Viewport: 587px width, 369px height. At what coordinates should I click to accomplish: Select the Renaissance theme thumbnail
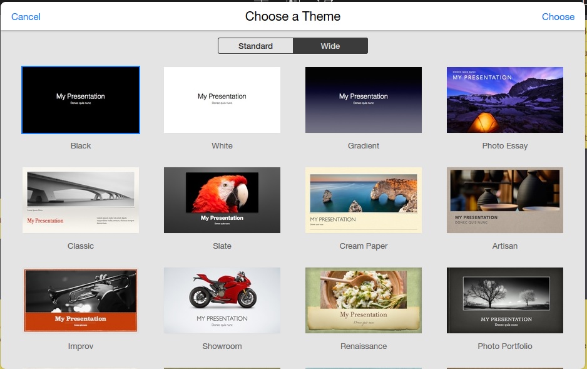click(364, 300)
